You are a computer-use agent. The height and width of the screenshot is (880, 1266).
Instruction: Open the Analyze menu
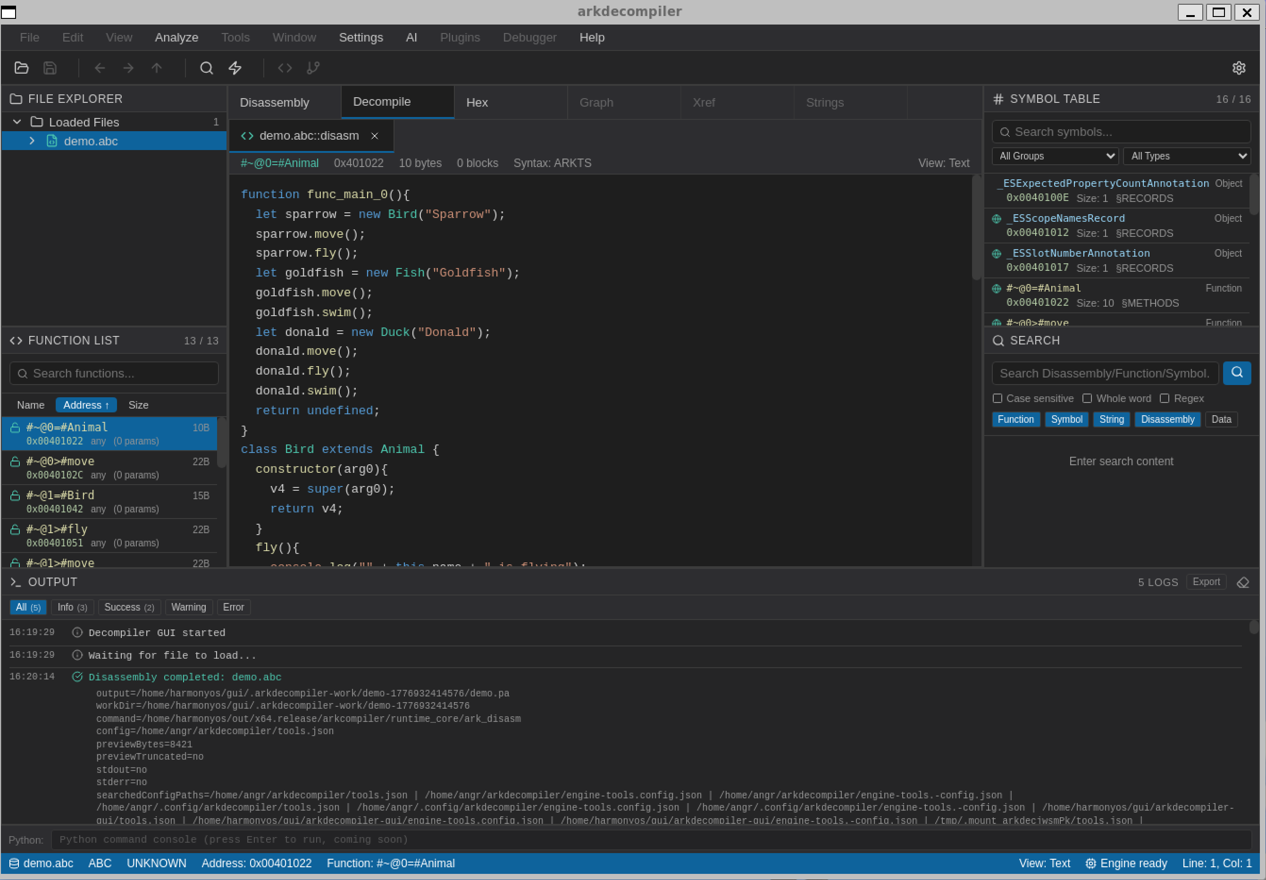point(176,37)
